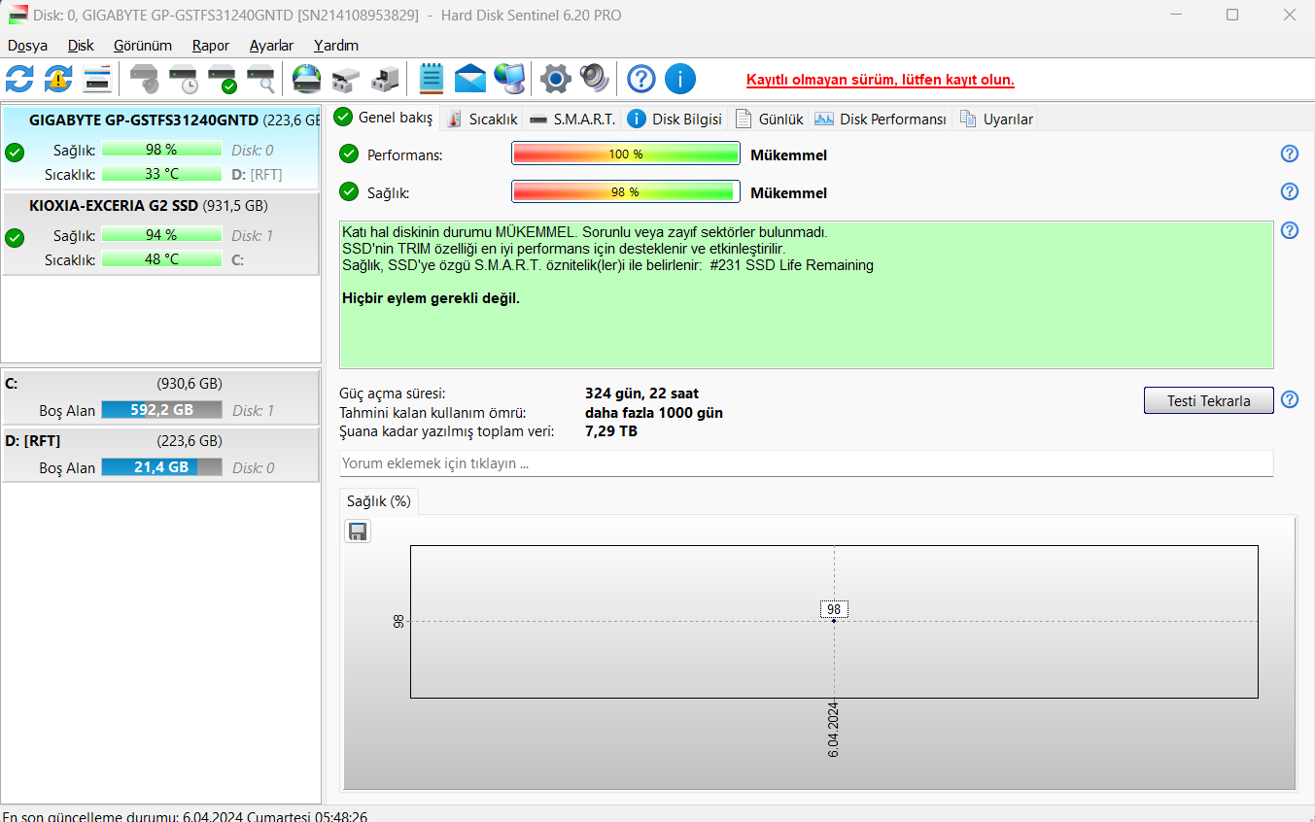
Task: Click green check icon for KIOXIA disk
Action: pyautogui.click(x=15, y=237)
